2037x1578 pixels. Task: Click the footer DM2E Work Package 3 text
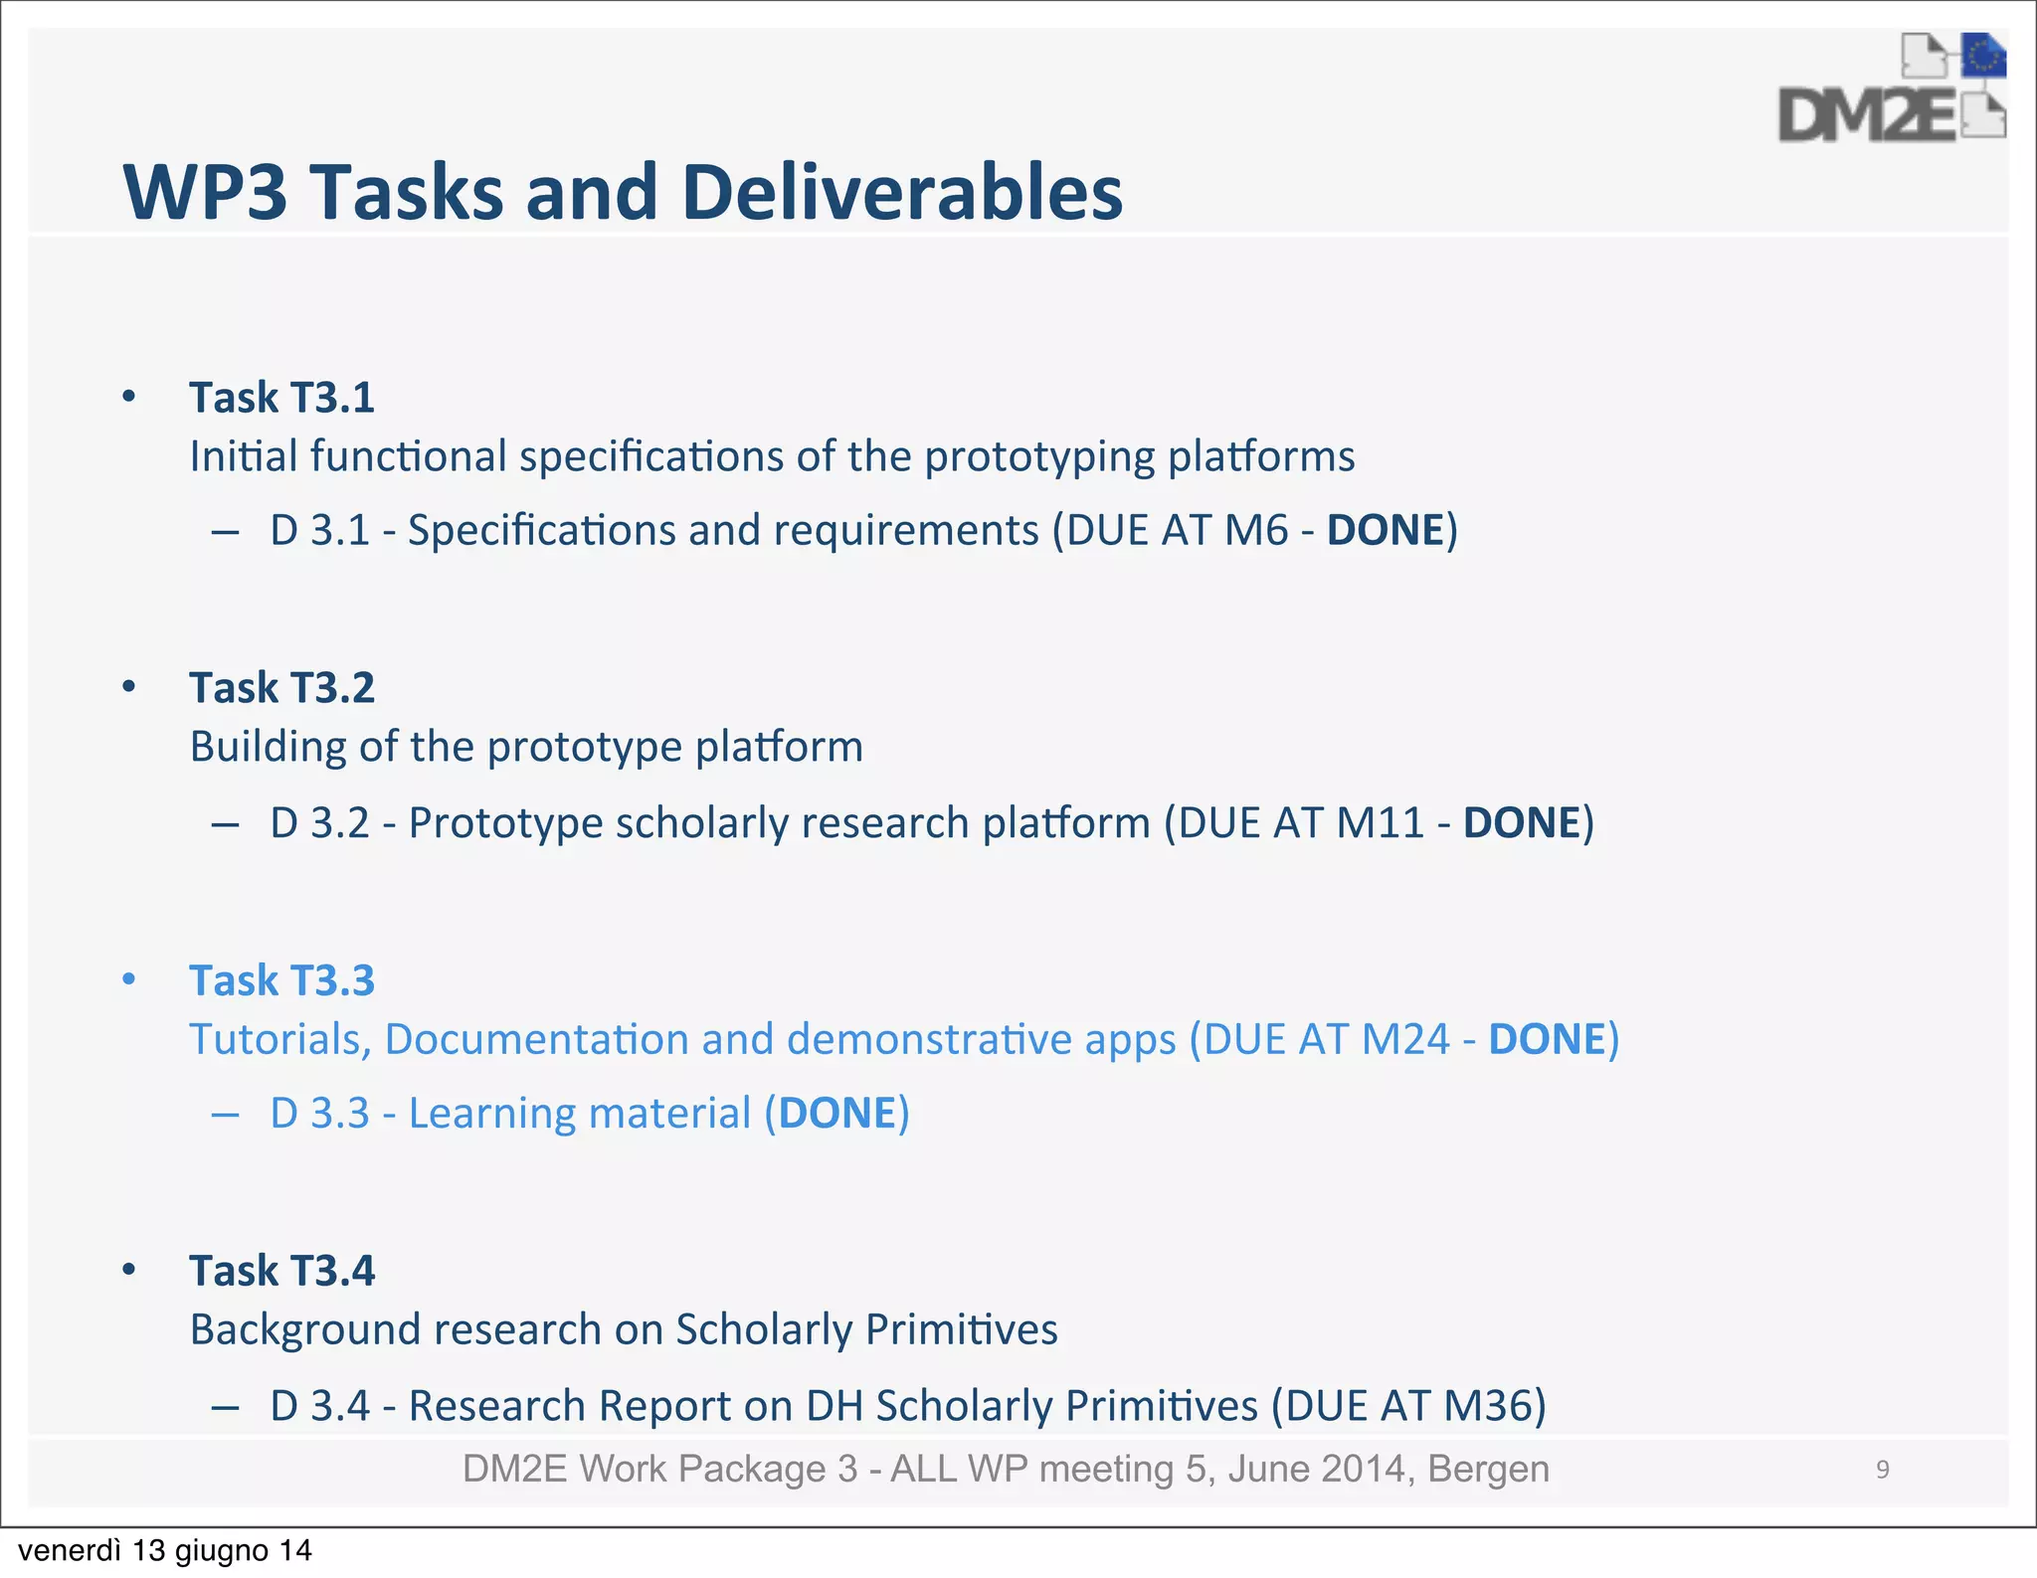(x=1005, y=1469)
